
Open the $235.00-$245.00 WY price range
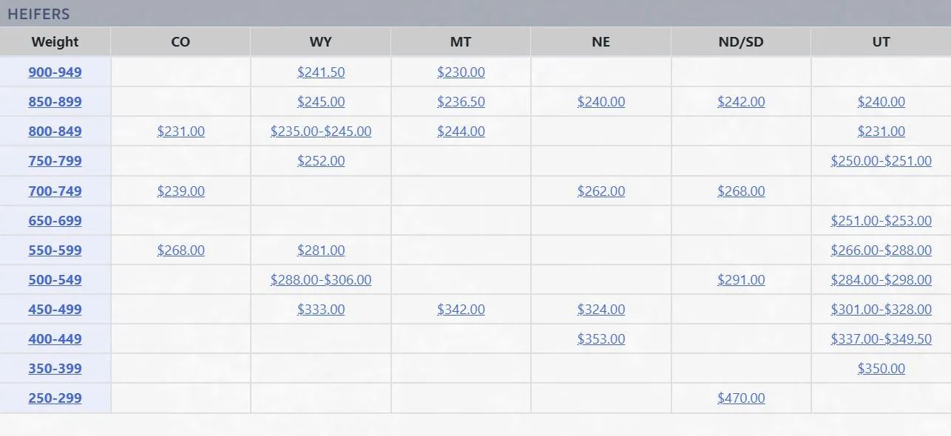click(321, 132)
